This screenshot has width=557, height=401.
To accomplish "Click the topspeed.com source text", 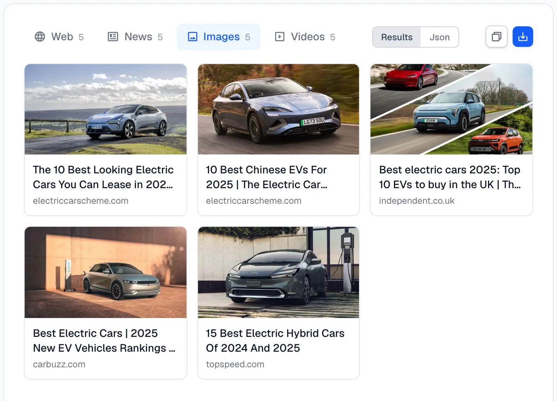I will coord(235,364).
